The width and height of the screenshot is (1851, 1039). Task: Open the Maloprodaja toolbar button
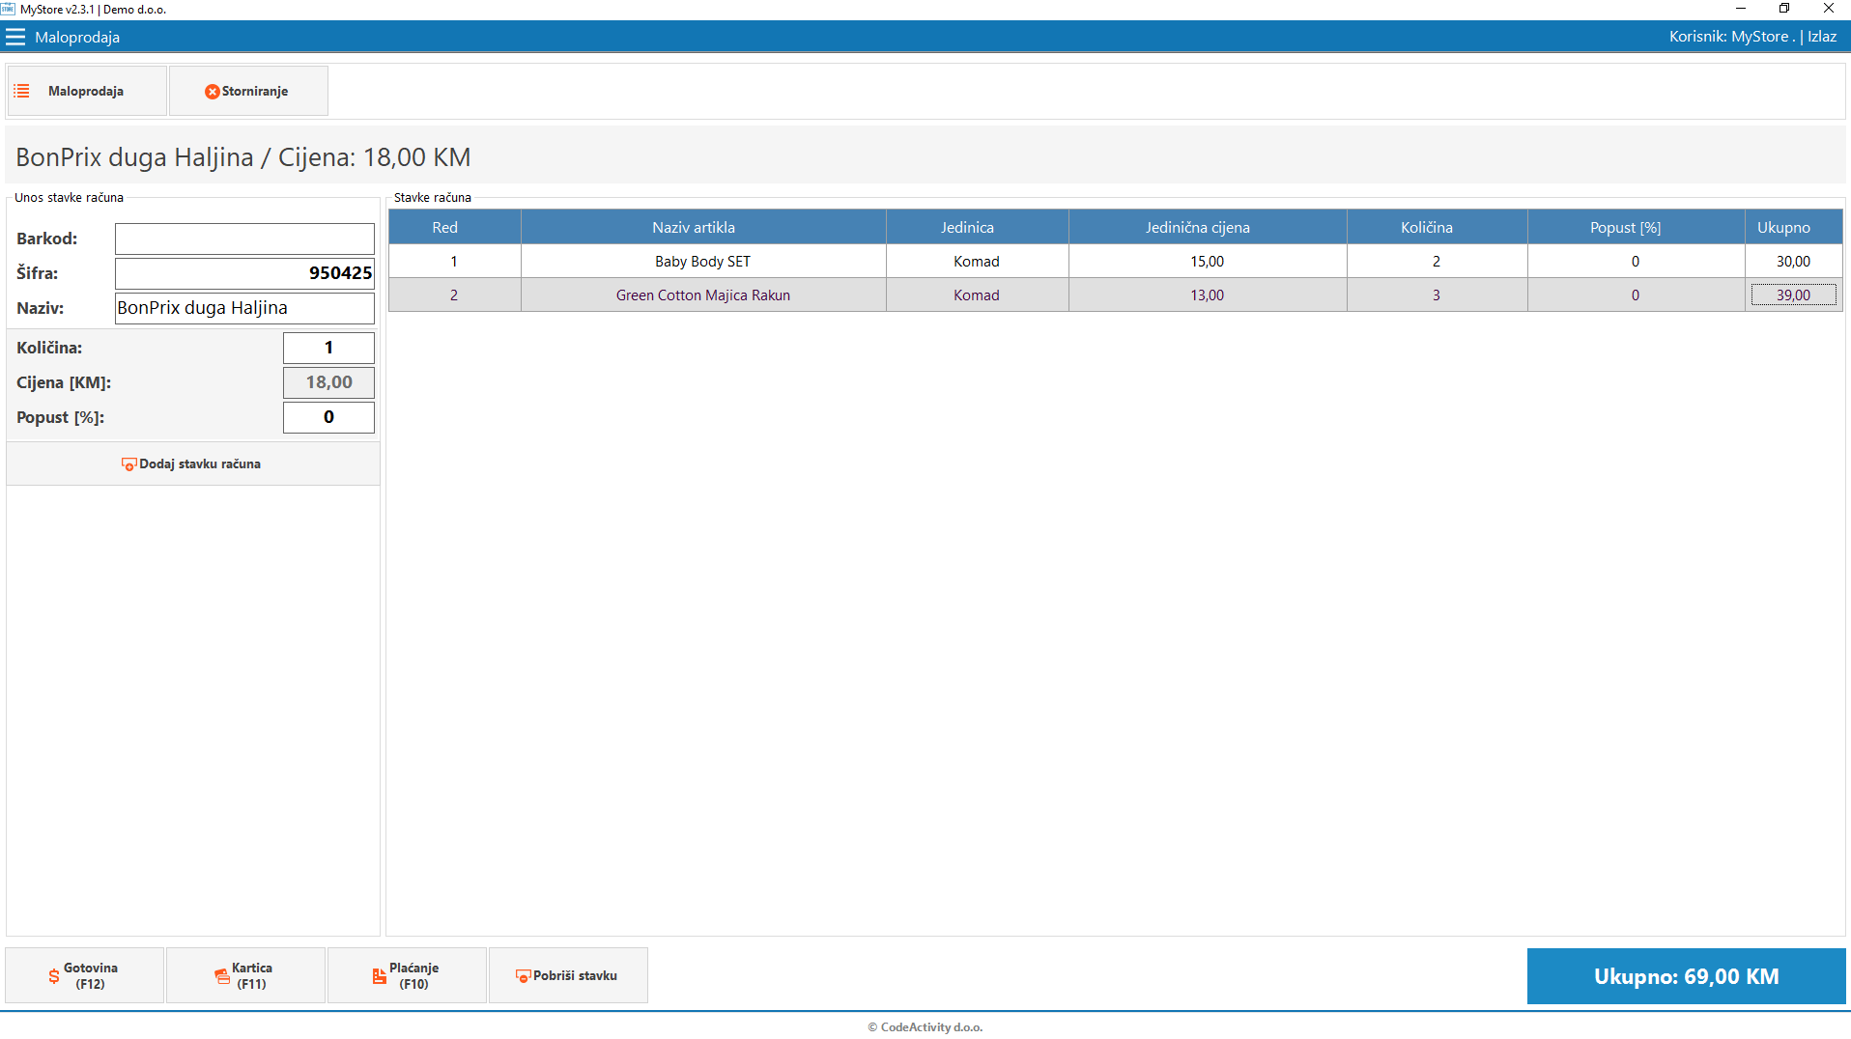(x=87, y=91)
